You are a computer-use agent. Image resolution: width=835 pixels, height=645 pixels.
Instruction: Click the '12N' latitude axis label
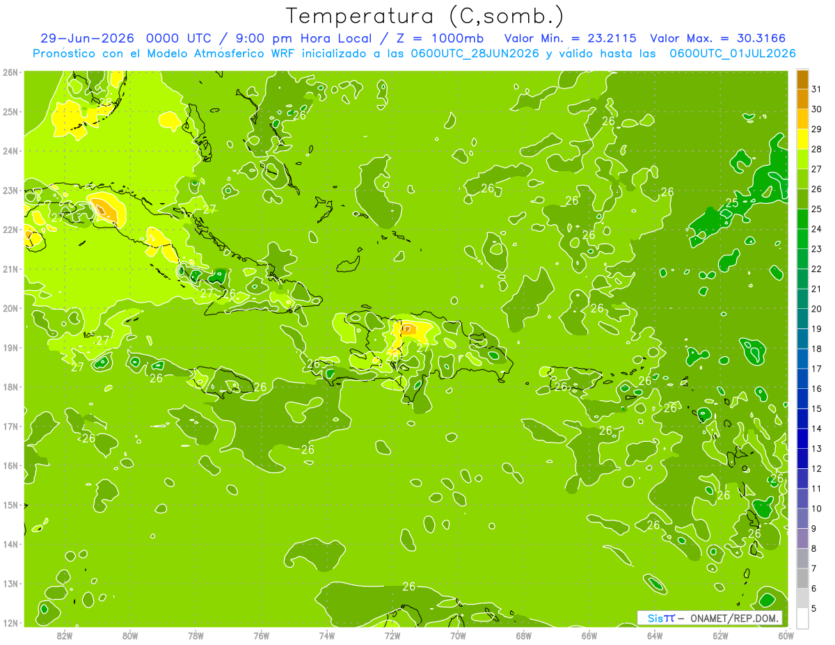click(10, 623)
